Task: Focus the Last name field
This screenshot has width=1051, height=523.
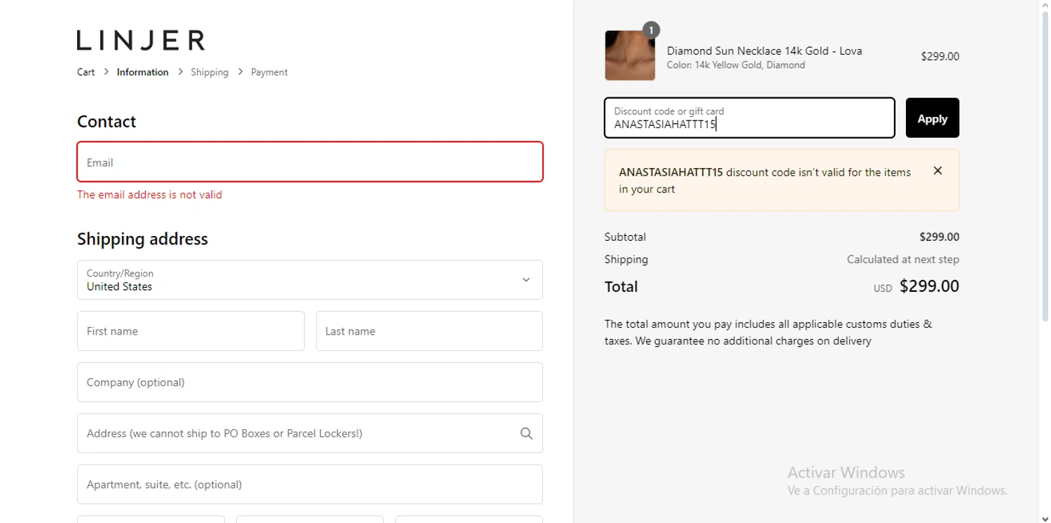Action: [x=429, y=331]
